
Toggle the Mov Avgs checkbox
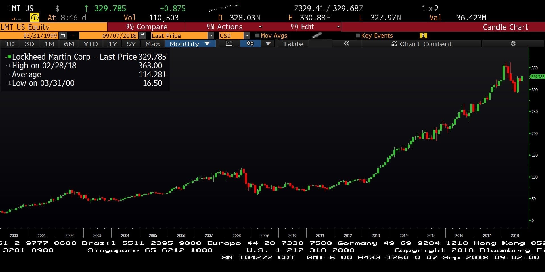[x=257, y=35]
